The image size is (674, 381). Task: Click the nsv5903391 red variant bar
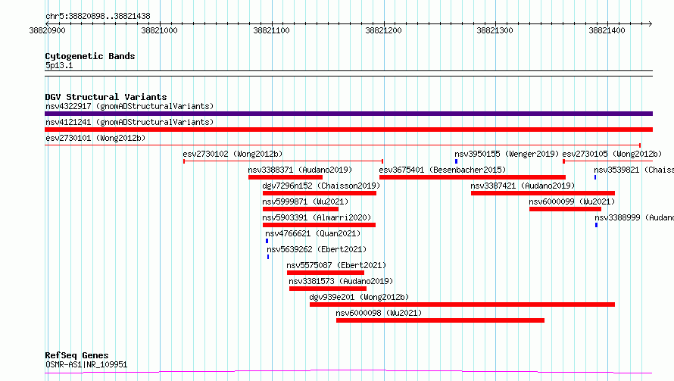319,225
